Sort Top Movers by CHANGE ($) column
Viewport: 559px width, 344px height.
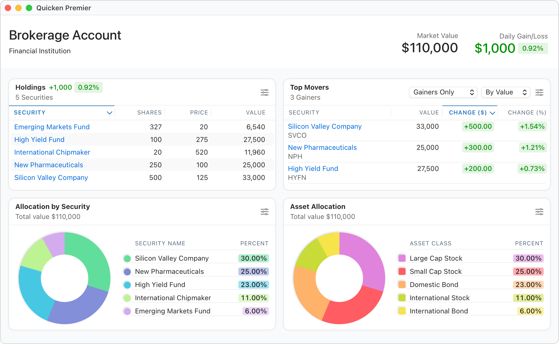[x=468, y=113]
